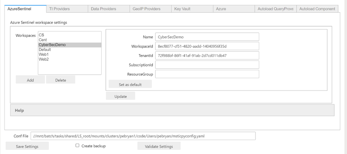Select Cent workspace in list
This screenshot has width=347, height=154.
point(70,40)
